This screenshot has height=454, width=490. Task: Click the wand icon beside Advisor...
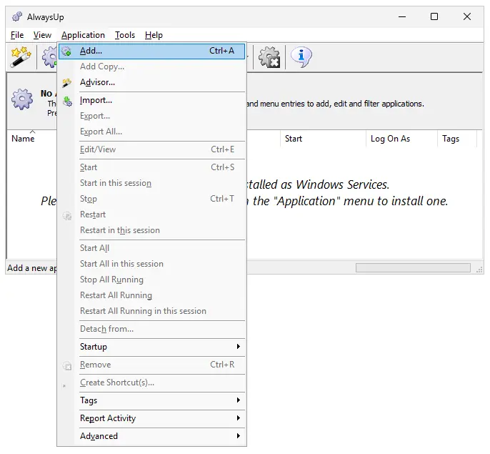67,83
